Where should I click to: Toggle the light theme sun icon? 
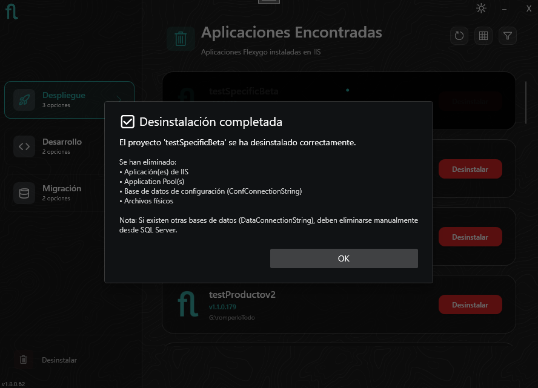(x=481, y=8)
